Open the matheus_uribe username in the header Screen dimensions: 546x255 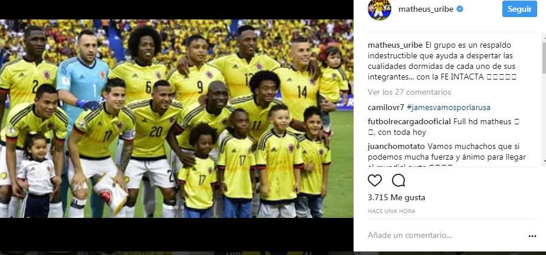point(426,9)
